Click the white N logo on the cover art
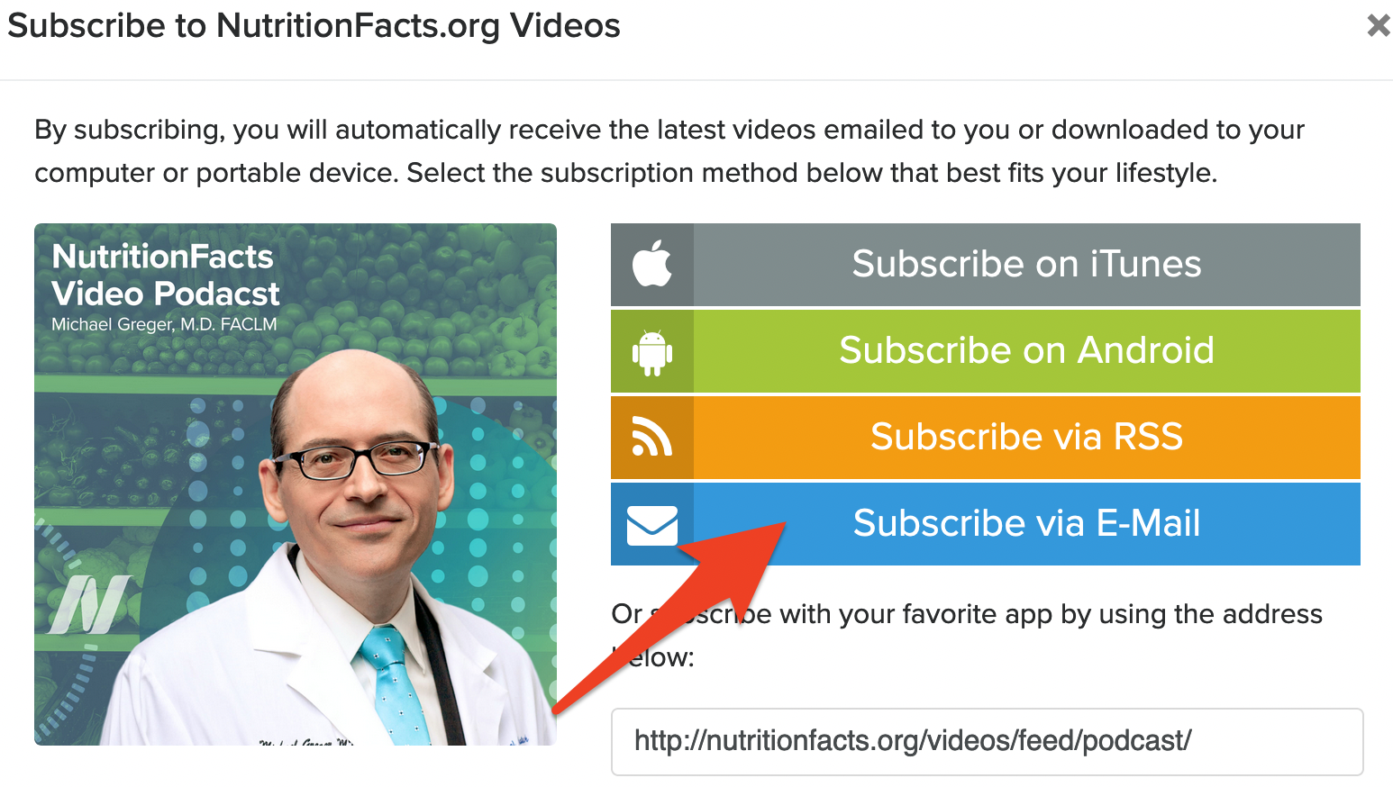The height and width of the screenshot is (787, 1393). coord(88,603)
